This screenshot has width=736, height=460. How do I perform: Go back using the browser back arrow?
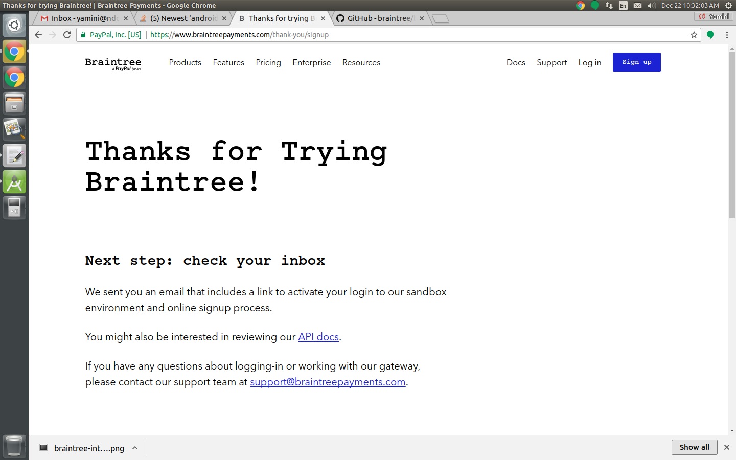coord(38,35)
